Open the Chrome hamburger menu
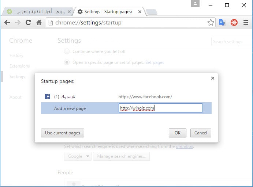The width and height of the screenshot is (253, 187). point(246,23)
